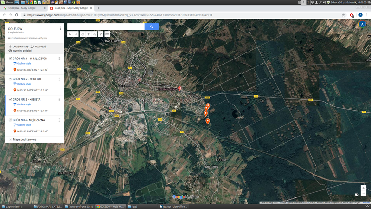Uncheck layer GRÓB NR. 1 - 15 MĘŻCZYZN
Viewport: 371px width, 209px height.
pyautogui.click(x=10, y=59)
